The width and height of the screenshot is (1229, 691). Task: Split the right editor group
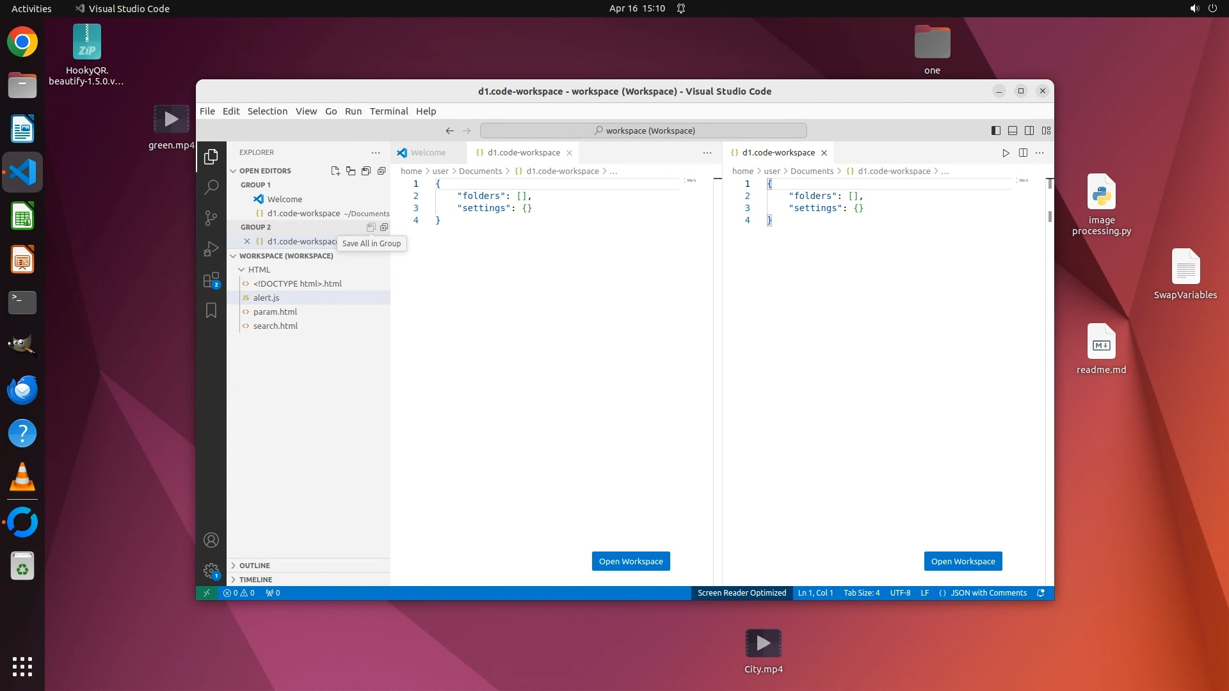[x=1023, y=153]
